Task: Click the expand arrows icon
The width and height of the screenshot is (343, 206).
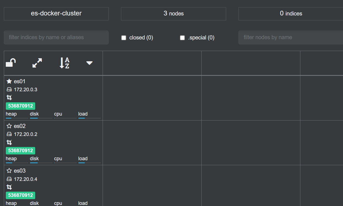Action: point(37,63)
